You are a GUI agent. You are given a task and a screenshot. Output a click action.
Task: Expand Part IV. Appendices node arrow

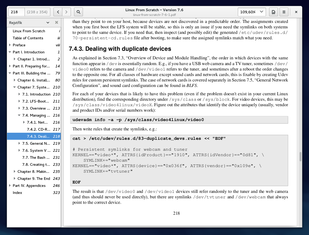[10, 186]
